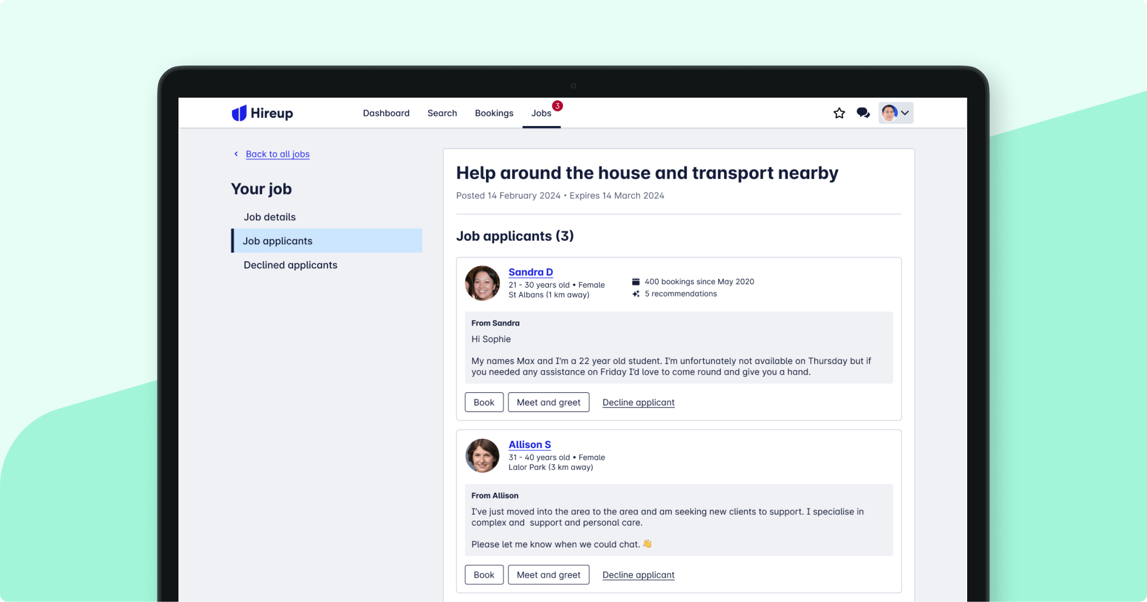Expand Allison S's profile by clicking her name
The image size is (1147, 602).
pyautogui.click(x=529, y=444)
